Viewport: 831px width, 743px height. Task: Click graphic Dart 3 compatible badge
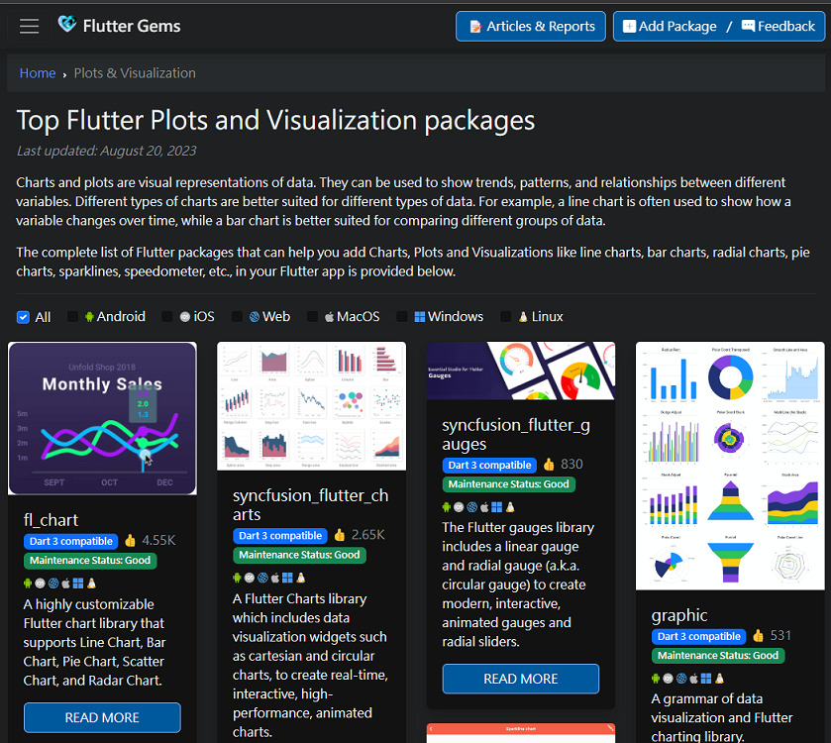click(698, 636)
